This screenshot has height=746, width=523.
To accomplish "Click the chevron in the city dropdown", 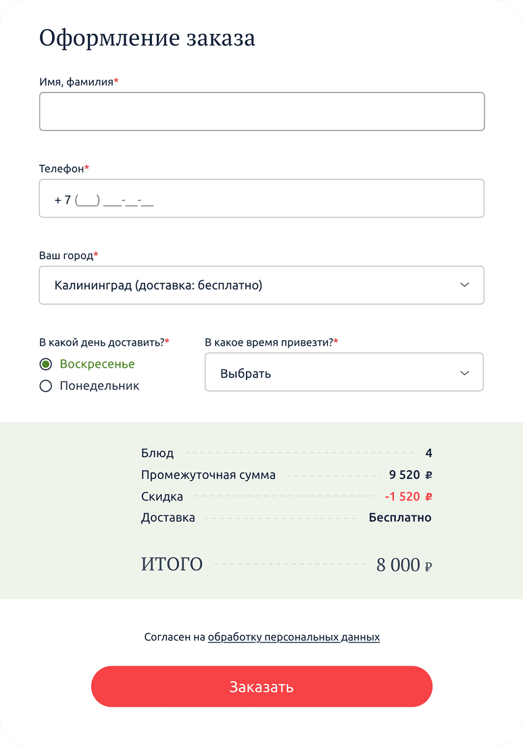I will click(x=464, y=285).
